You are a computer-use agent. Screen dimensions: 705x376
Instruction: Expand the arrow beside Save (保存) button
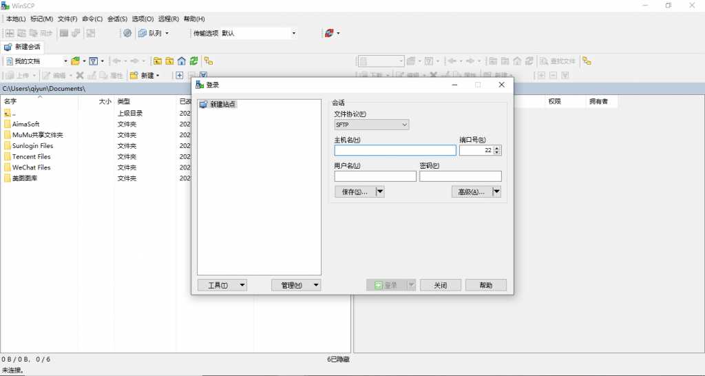[380, 192]
